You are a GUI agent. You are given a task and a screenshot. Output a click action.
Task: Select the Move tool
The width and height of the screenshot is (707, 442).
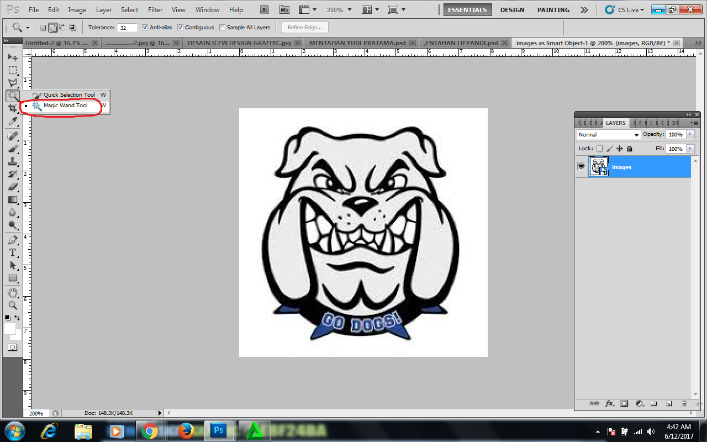[x=12, y=57]
